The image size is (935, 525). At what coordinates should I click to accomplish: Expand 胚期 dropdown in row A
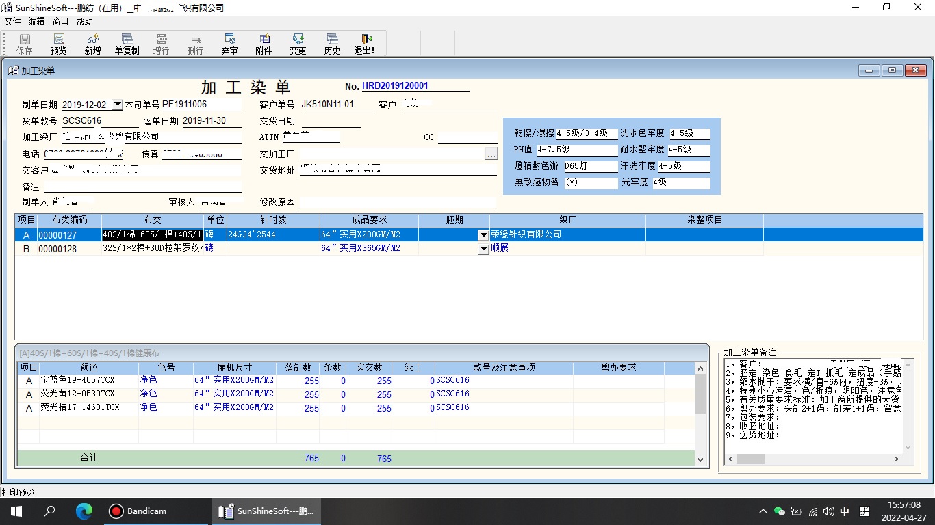click(484, 235)
